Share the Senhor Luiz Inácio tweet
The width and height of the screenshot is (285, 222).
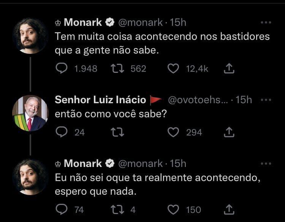coord(229,132)
